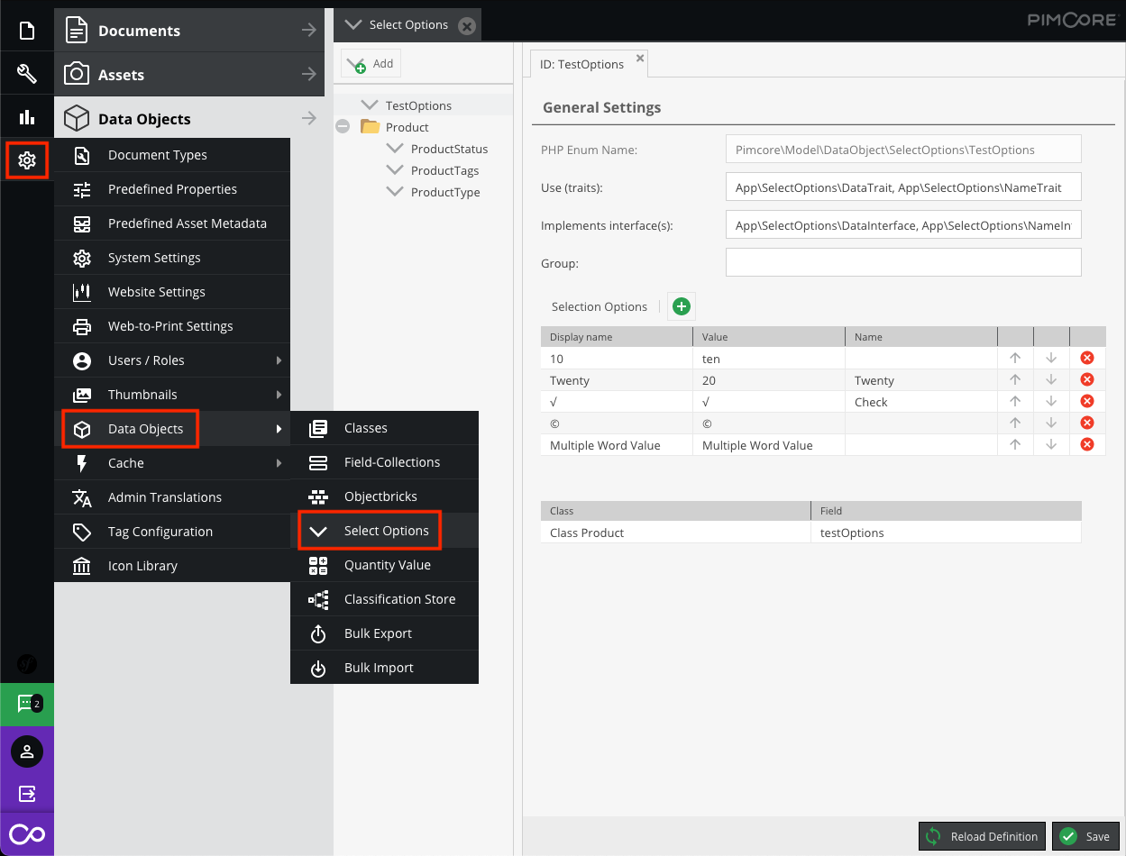This screenshot has height=856, width=1126.
Task: Click the Save button
Action: pos(1085,836)
